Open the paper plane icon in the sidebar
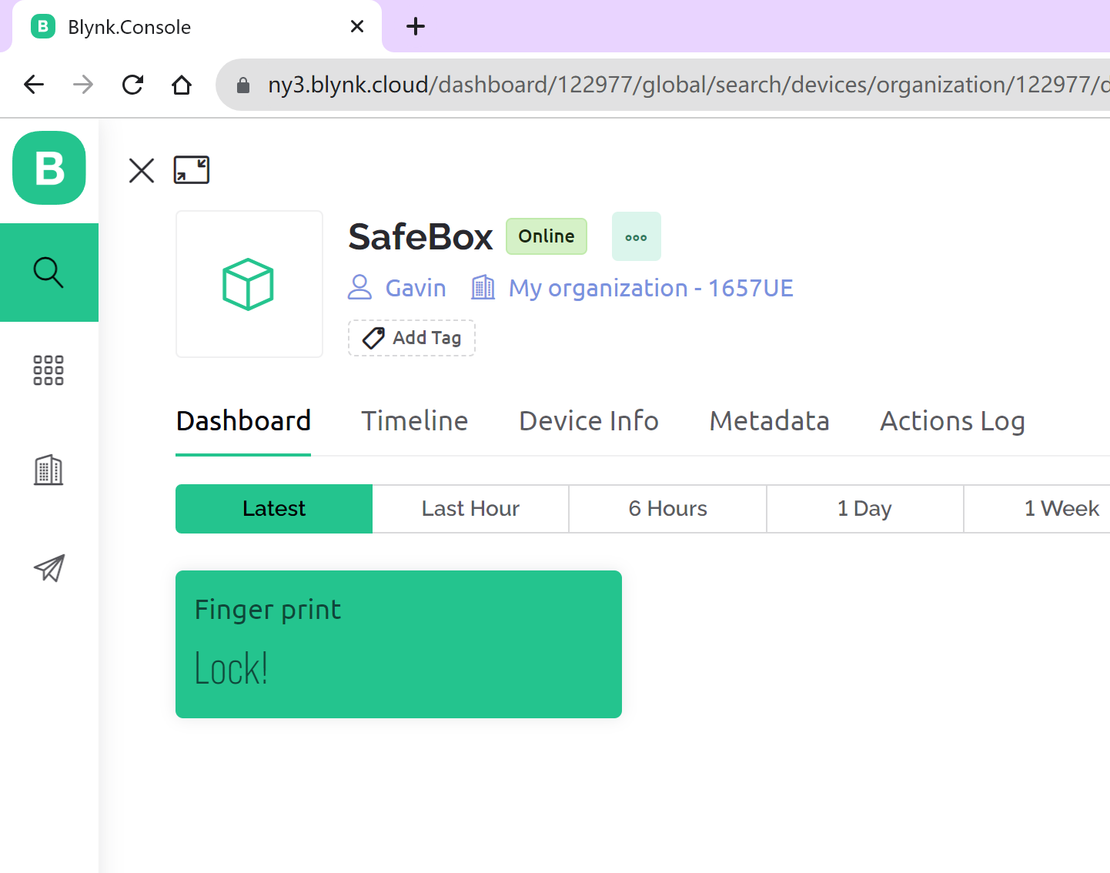The width and height of the screenshot is (1110, 873). point(49,568)
